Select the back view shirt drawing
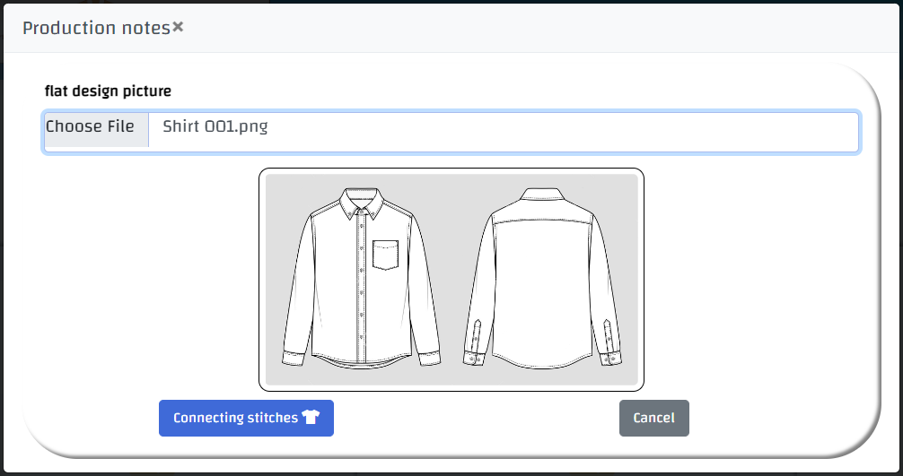 [542, 278]
